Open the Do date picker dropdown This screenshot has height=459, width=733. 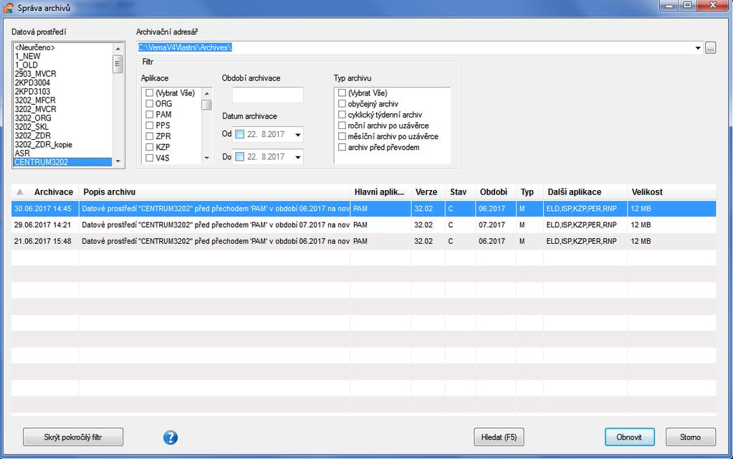pyautogui.click(x=298, y=157)
